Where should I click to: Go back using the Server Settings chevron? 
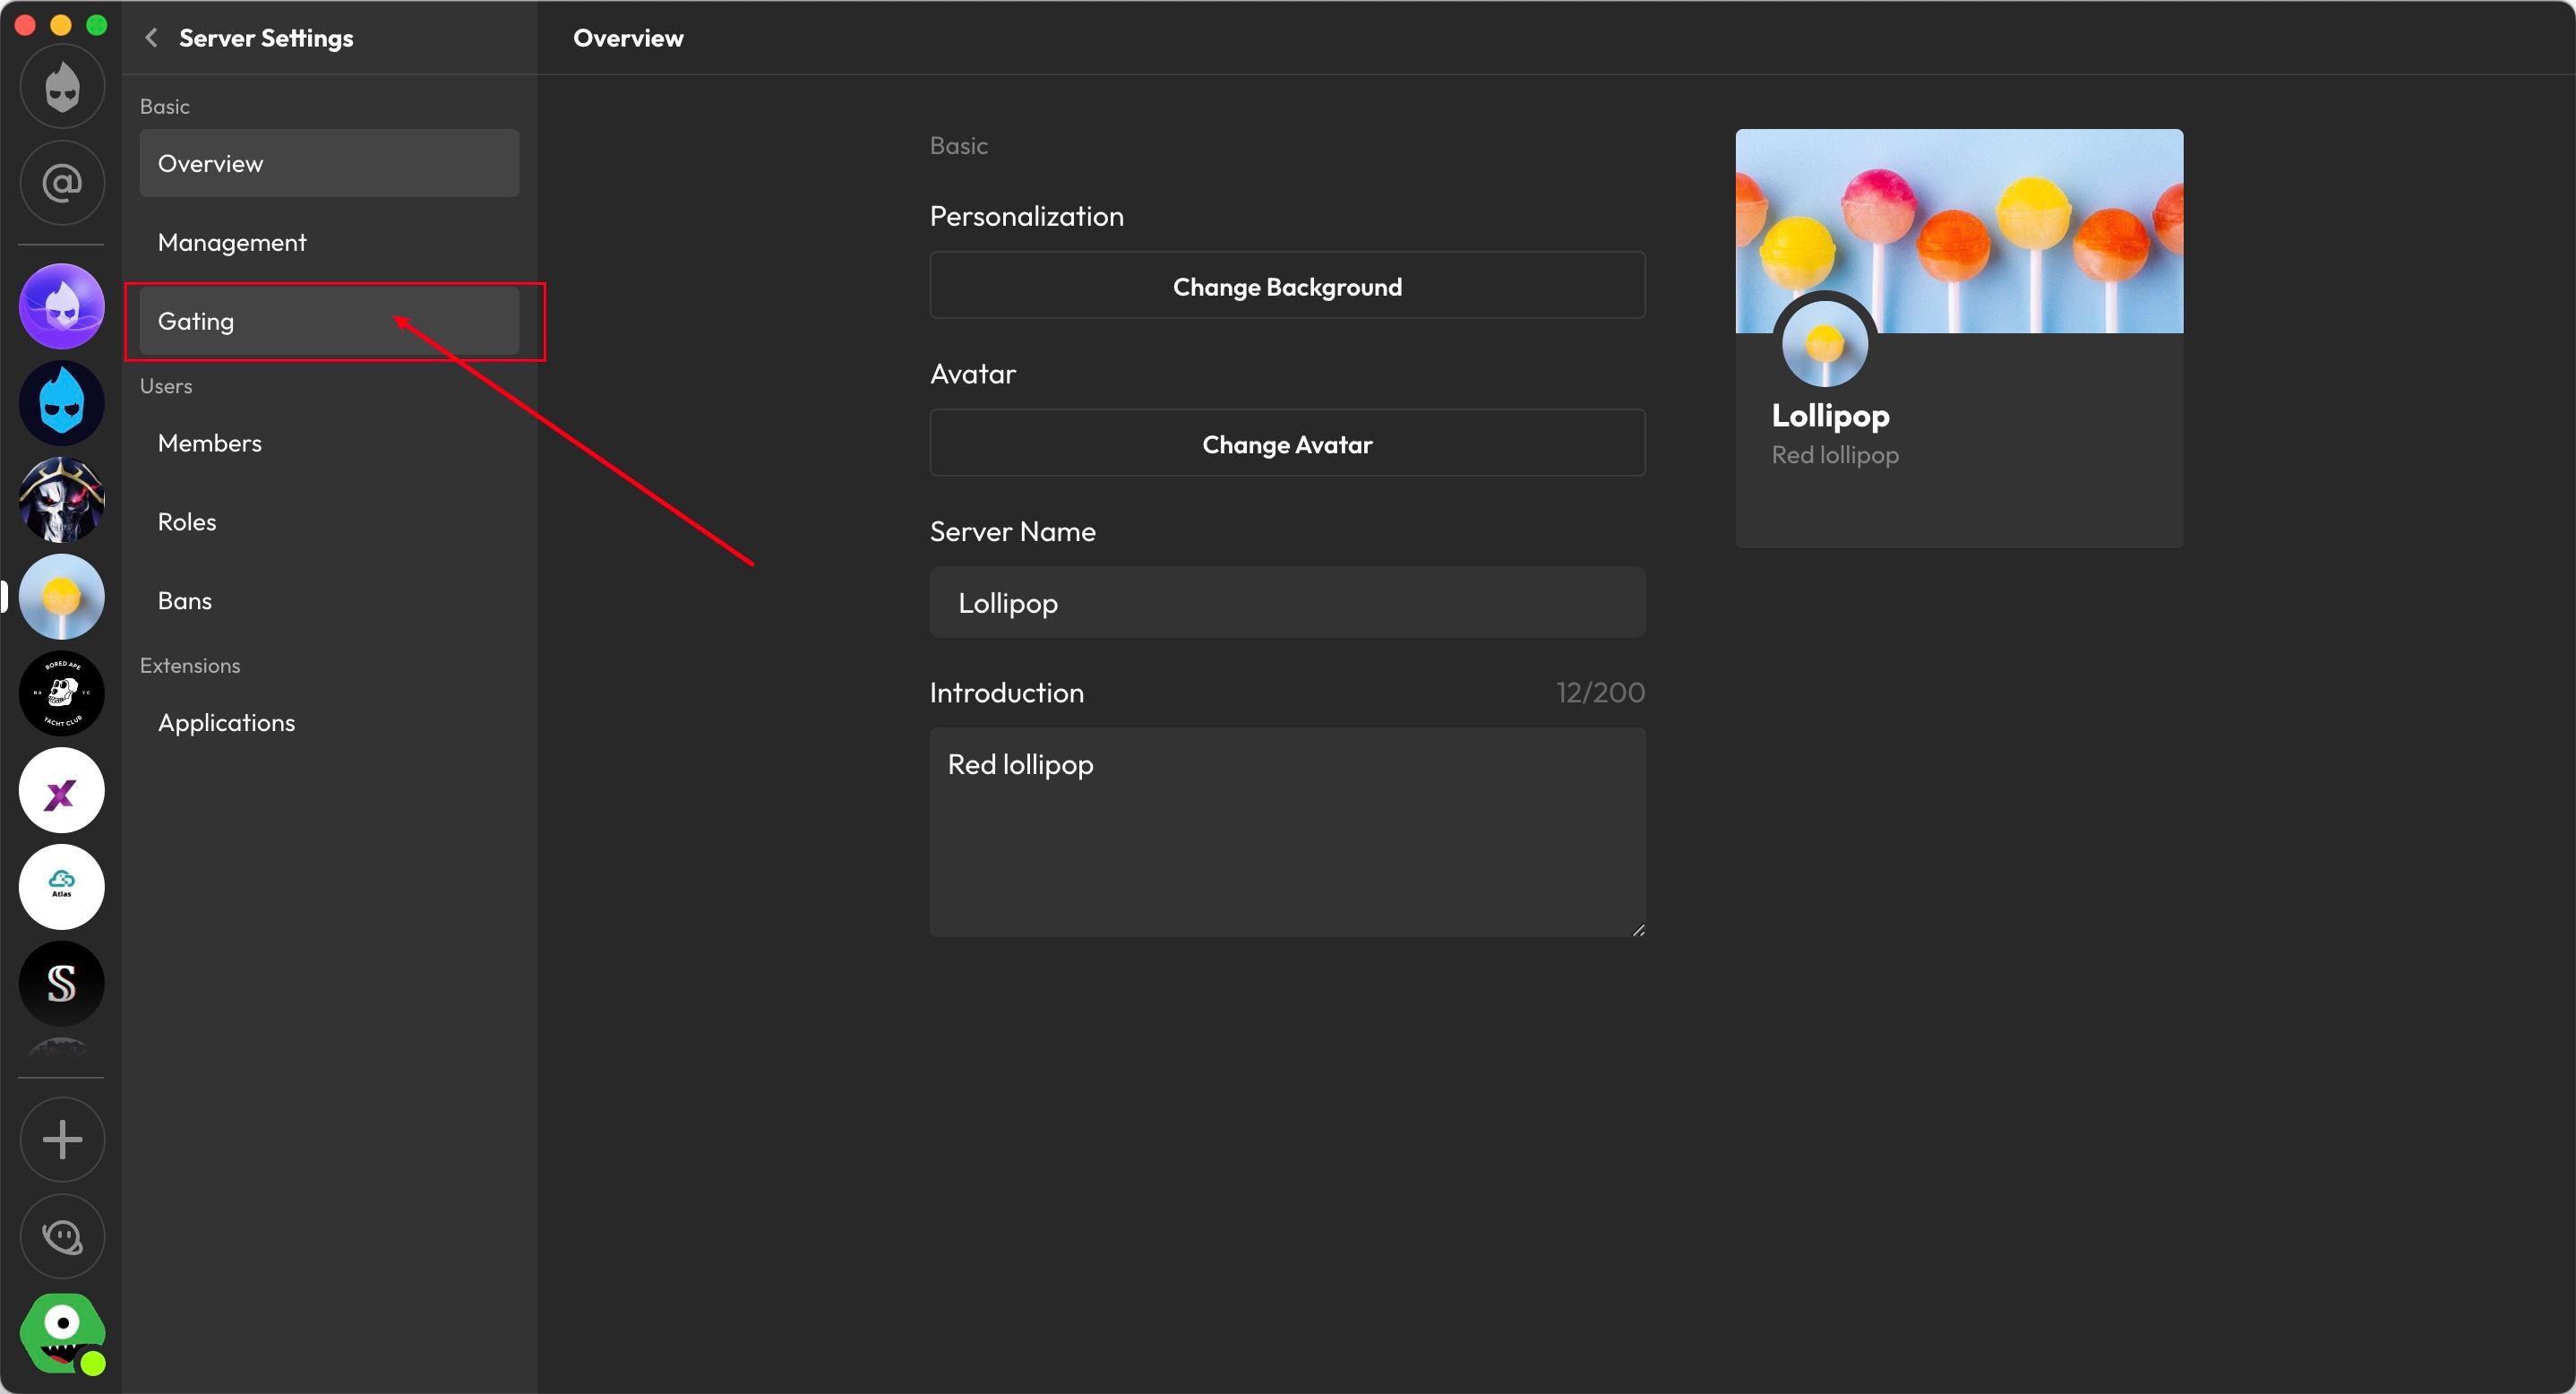[151, 38]
